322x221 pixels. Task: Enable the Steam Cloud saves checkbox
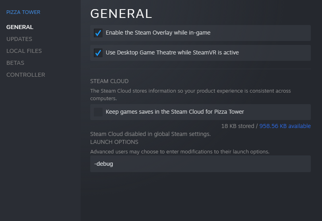98,112
